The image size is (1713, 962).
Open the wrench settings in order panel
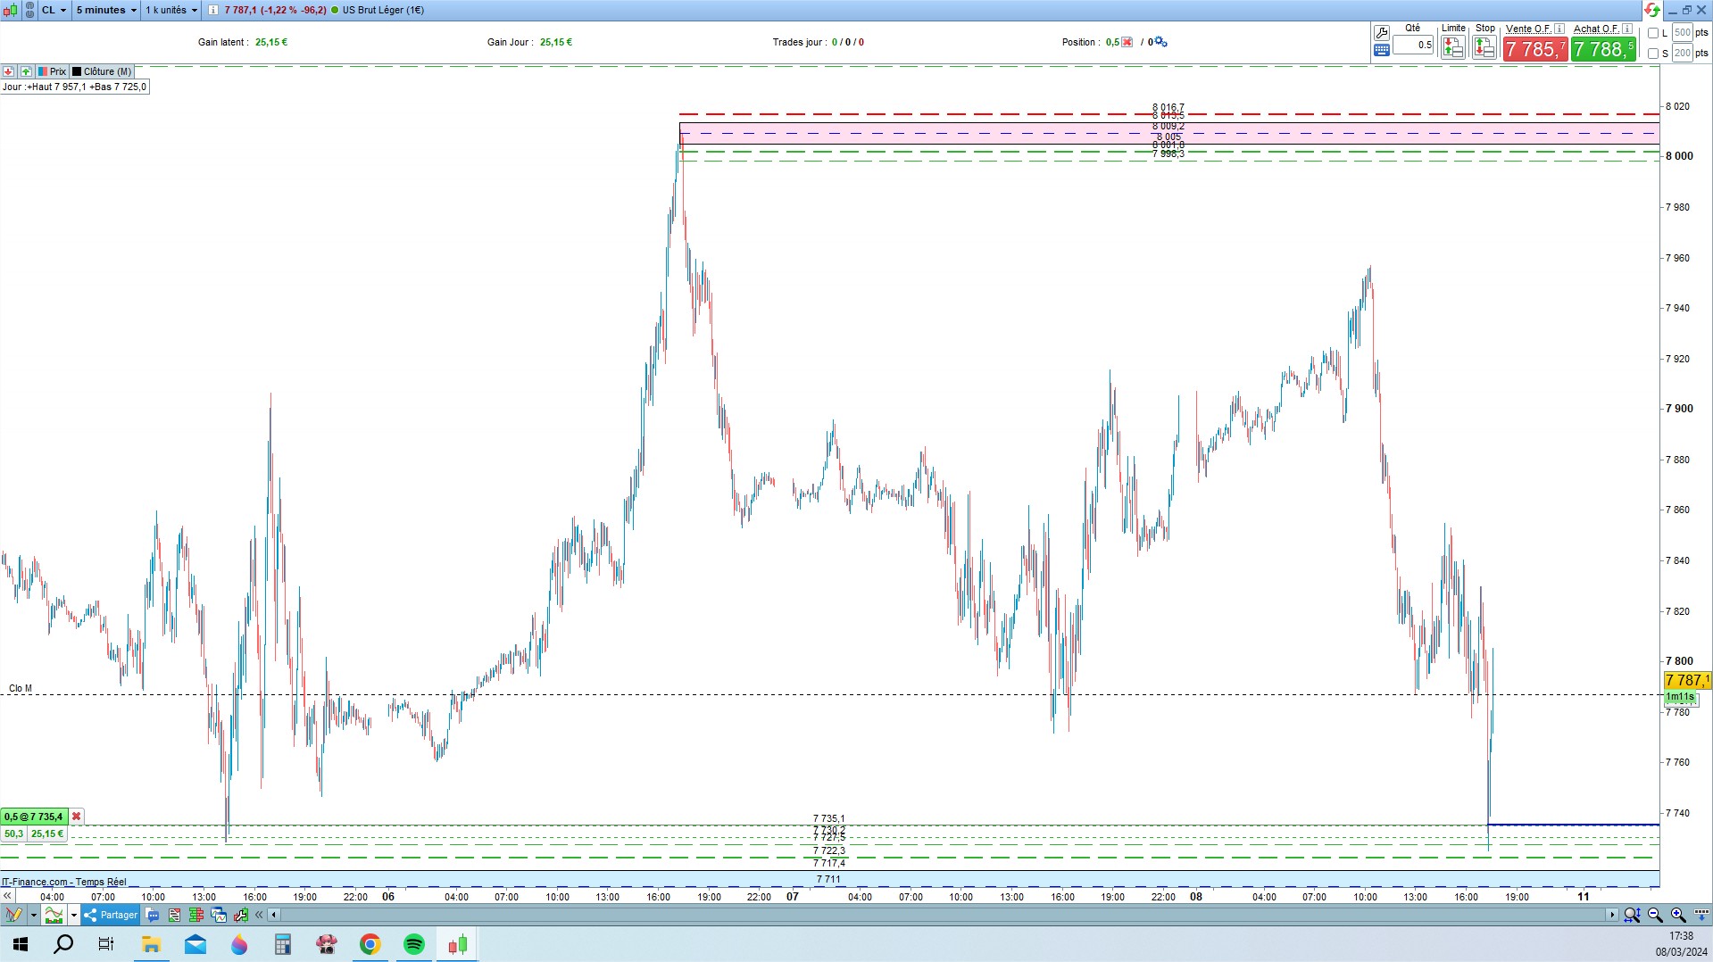(x=1381, y=33)
